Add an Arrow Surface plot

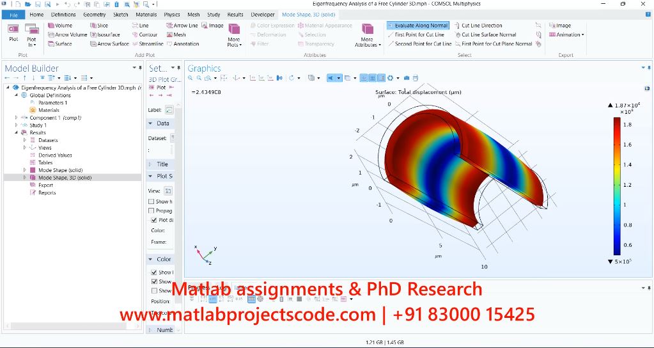coord(110,43)
